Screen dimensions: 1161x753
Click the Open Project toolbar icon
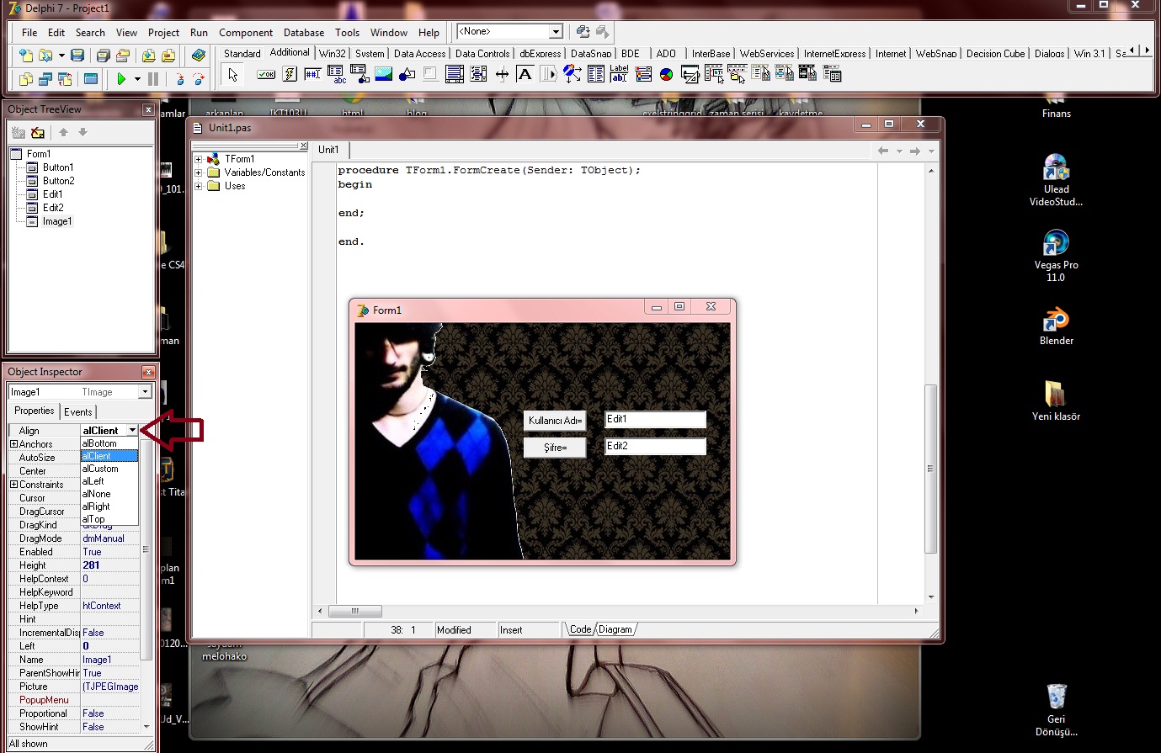[123, 56]
